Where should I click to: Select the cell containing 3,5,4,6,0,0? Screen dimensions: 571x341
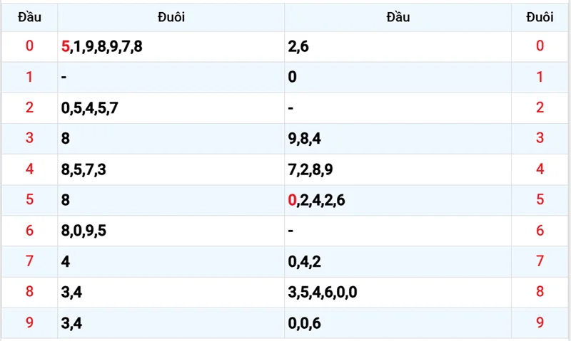click(323, 293)
